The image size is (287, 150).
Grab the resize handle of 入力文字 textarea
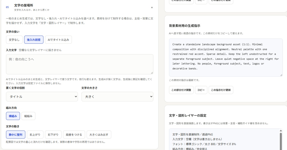point(152,73)
